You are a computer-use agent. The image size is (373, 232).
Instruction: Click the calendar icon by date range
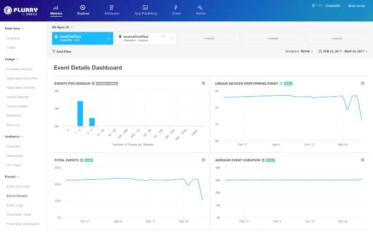320,51
